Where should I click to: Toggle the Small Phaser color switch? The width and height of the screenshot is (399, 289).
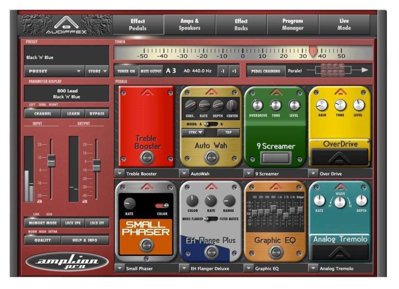(162, 205)
